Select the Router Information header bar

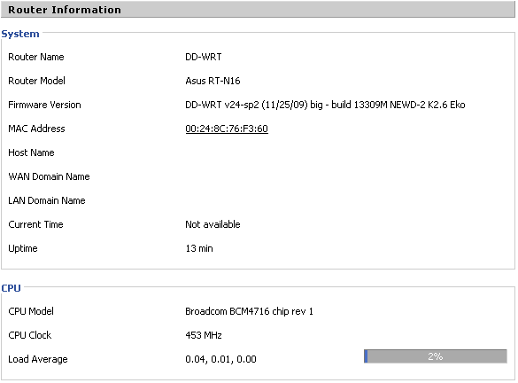(x=258, y=10)
